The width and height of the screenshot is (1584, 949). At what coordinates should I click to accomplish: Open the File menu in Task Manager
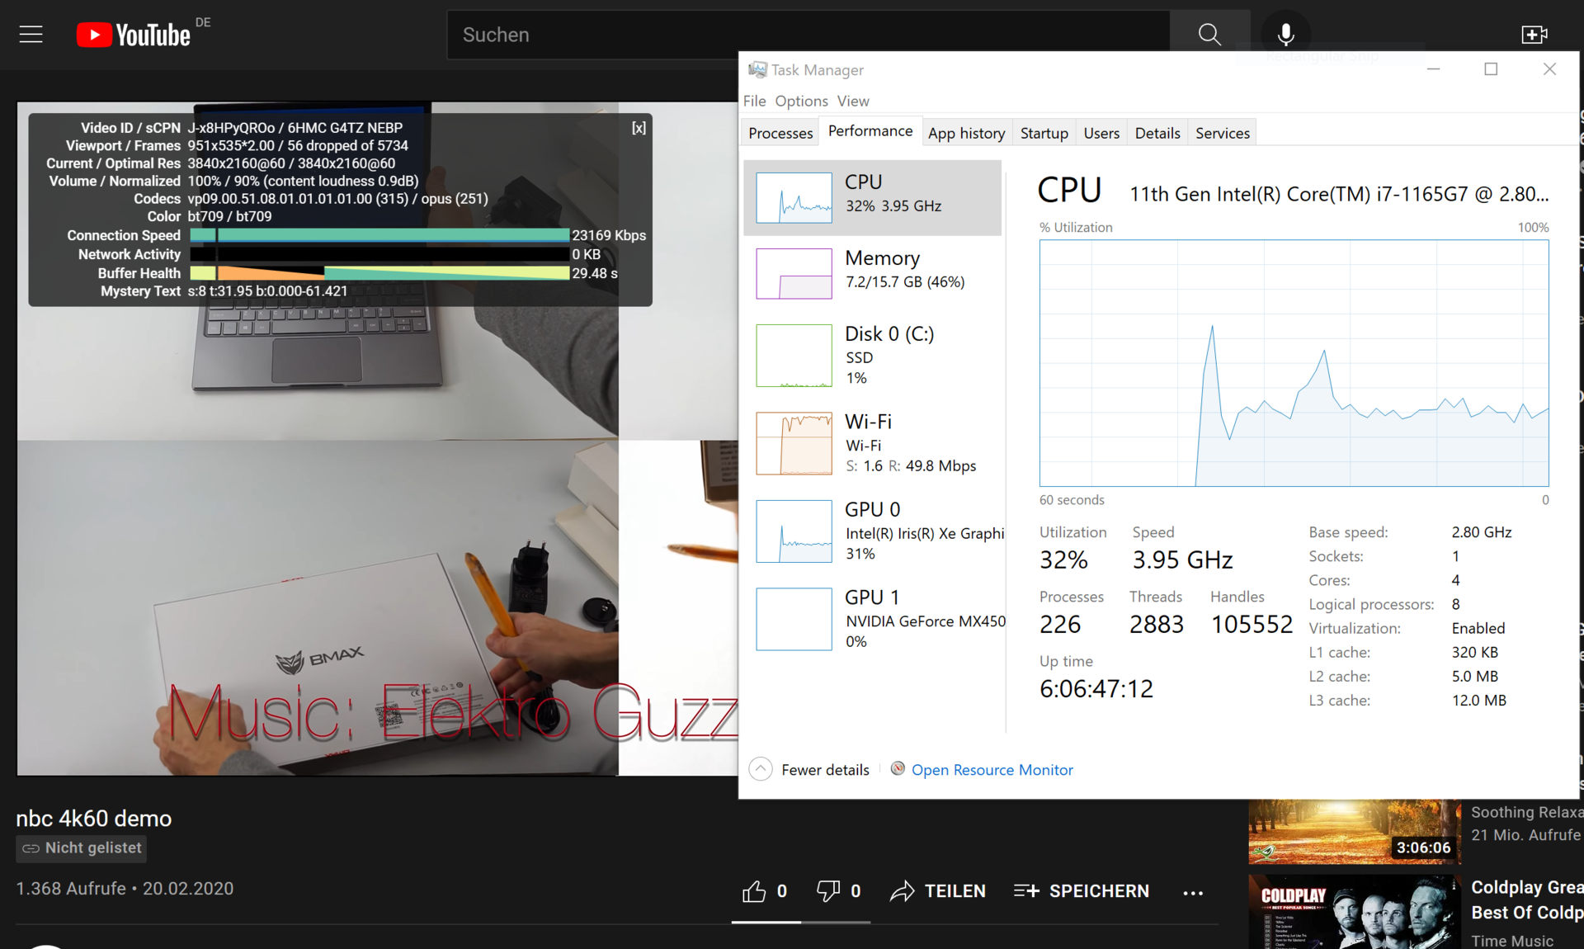pyautogui.click(x=754, y=101)
